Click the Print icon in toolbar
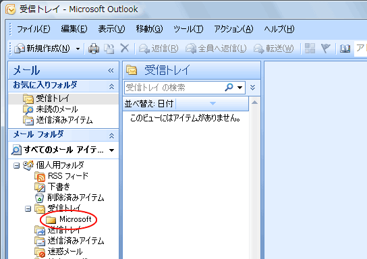 [x=94, y=49]
